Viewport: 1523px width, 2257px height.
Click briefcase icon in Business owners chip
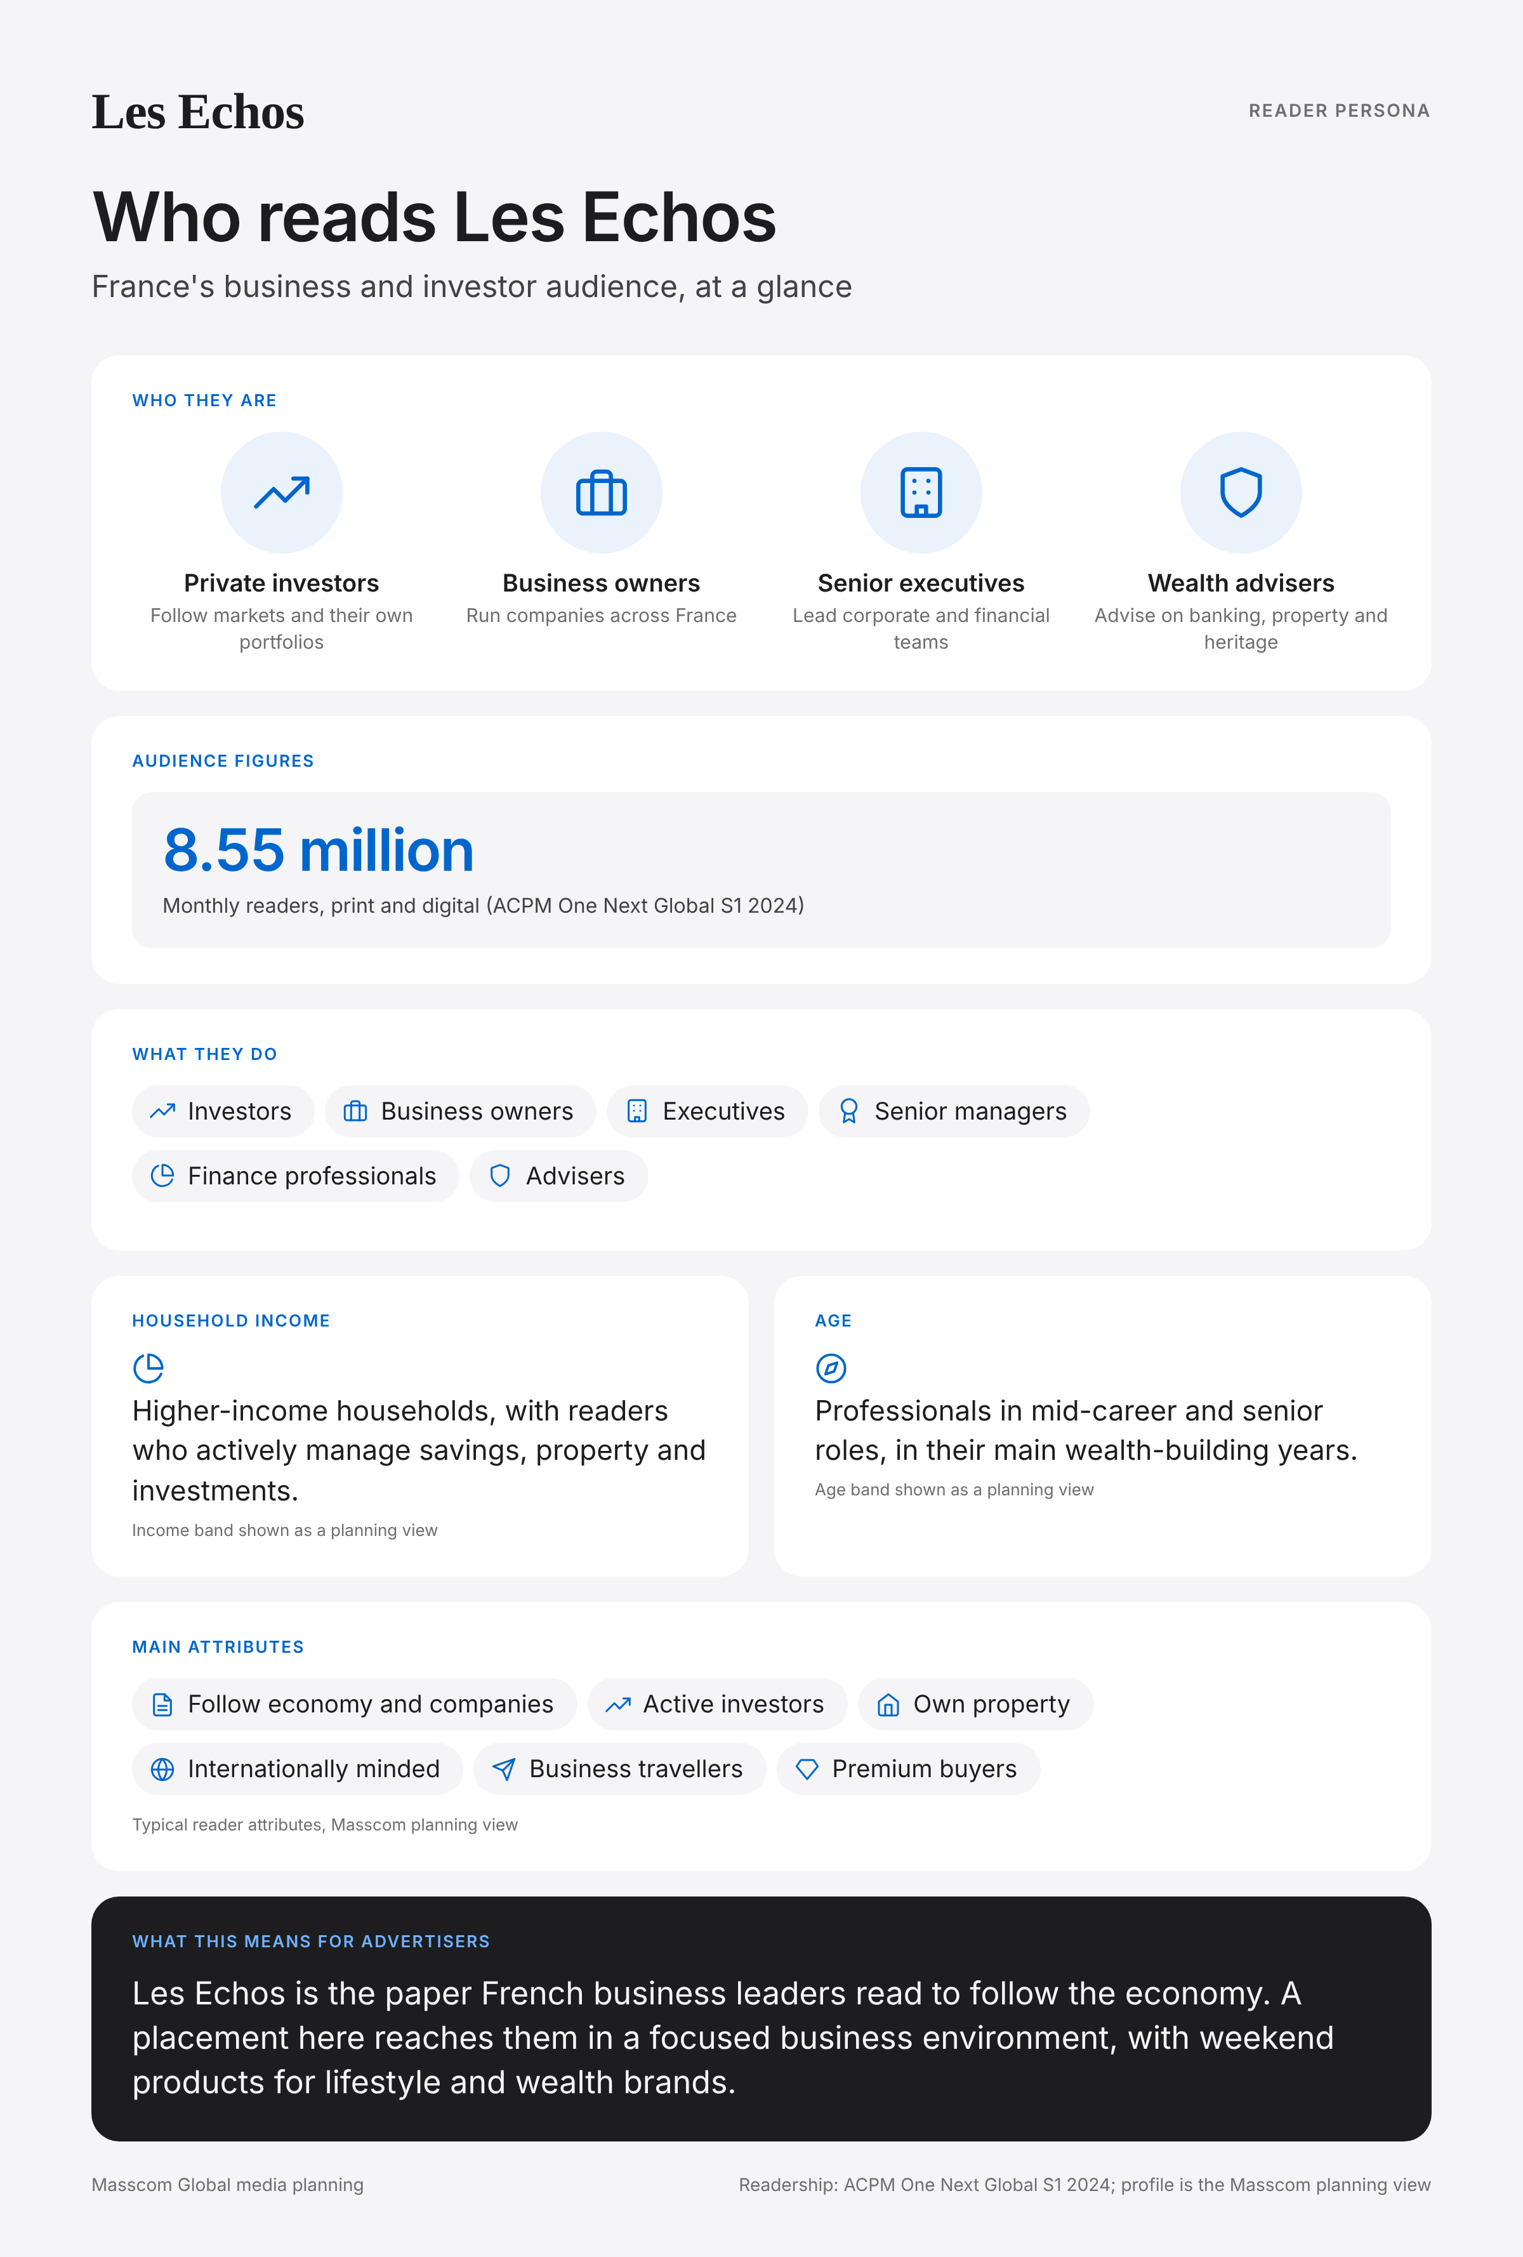(355, 1111)
